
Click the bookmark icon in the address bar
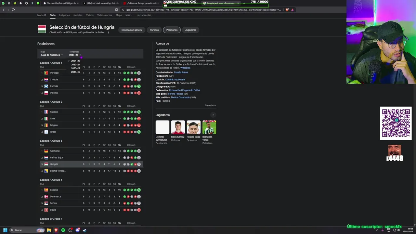point(116,10)
